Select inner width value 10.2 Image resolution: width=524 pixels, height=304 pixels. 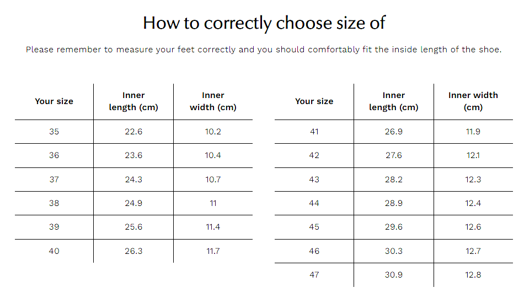(x=213, y=132)
